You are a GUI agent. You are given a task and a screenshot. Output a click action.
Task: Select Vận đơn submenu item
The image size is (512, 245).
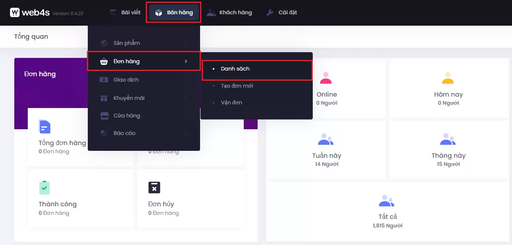[232, 102]
